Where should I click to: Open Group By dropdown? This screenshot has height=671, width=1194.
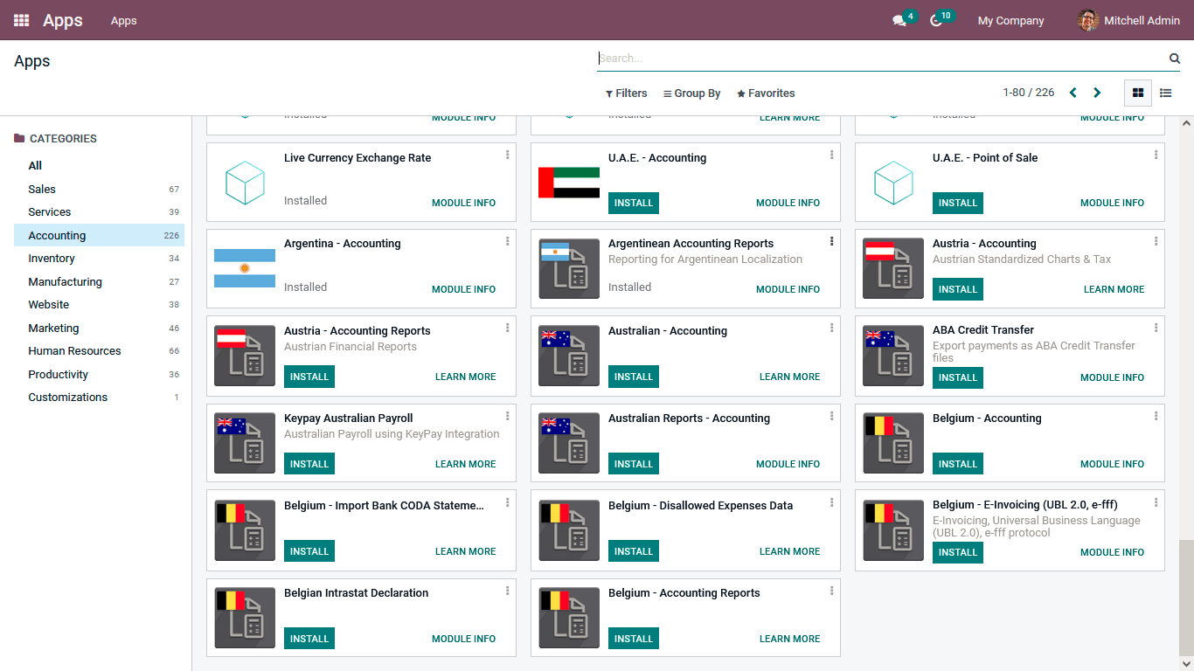coord(691,93)
